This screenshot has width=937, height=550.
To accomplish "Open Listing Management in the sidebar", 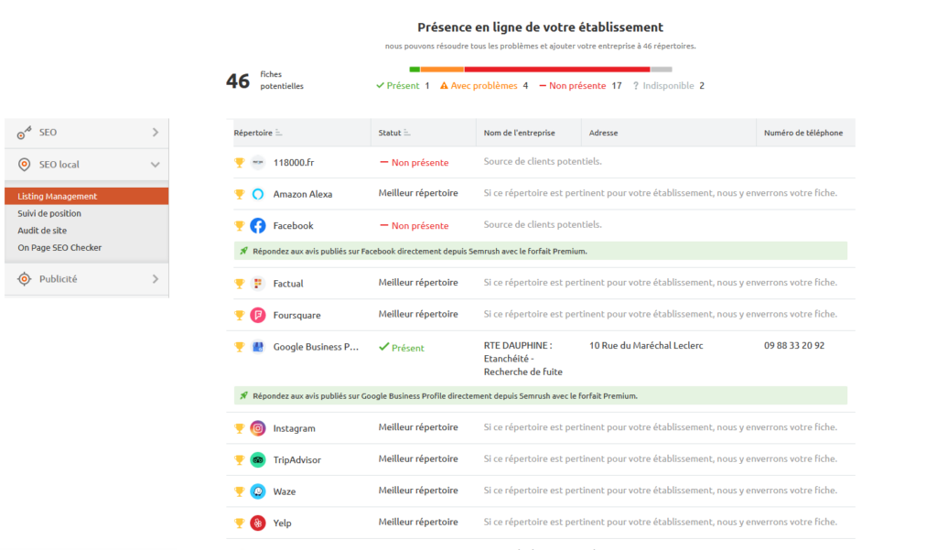I will [58, 196].
